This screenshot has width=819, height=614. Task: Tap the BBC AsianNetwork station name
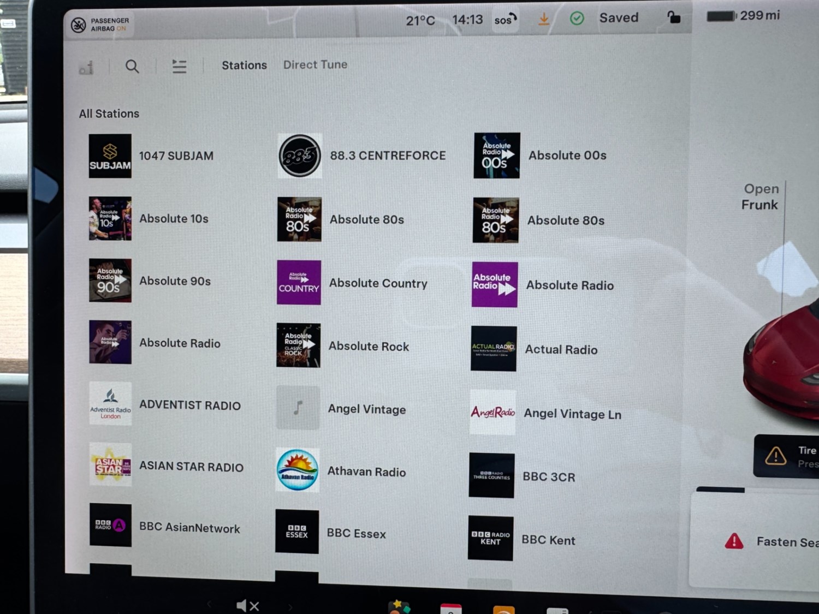coord(189,528)
